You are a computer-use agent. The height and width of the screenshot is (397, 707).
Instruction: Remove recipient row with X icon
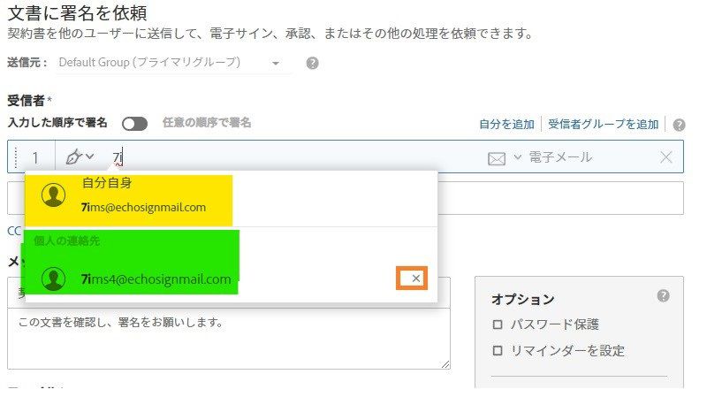coord(666,157)
